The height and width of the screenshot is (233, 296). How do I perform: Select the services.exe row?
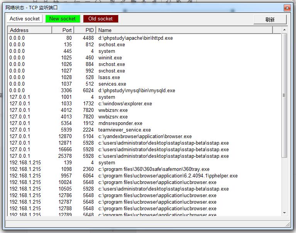tap(144, 84)
